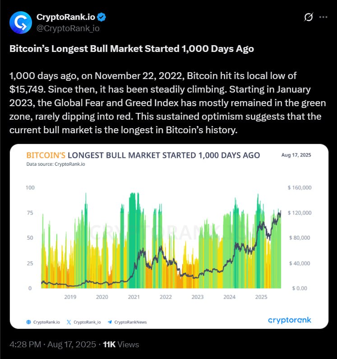Viewport: 337px width, 359px height.
Task: Click the 11K Views count
Action: pos(121,345)
